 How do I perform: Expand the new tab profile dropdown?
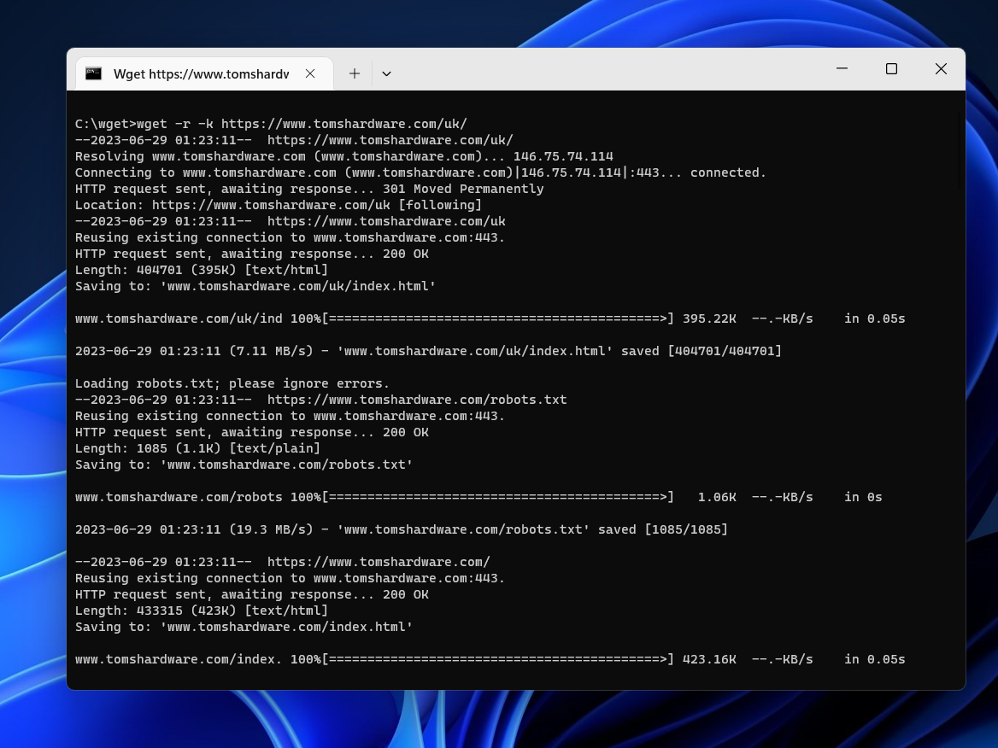386,73
